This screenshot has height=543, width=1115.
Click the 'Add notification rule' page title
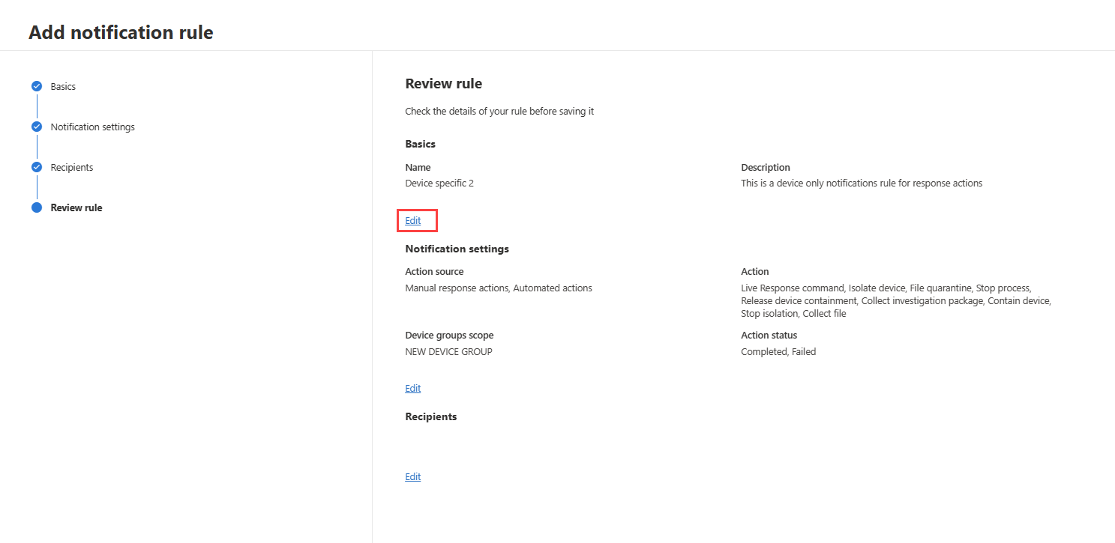(121, 32)
